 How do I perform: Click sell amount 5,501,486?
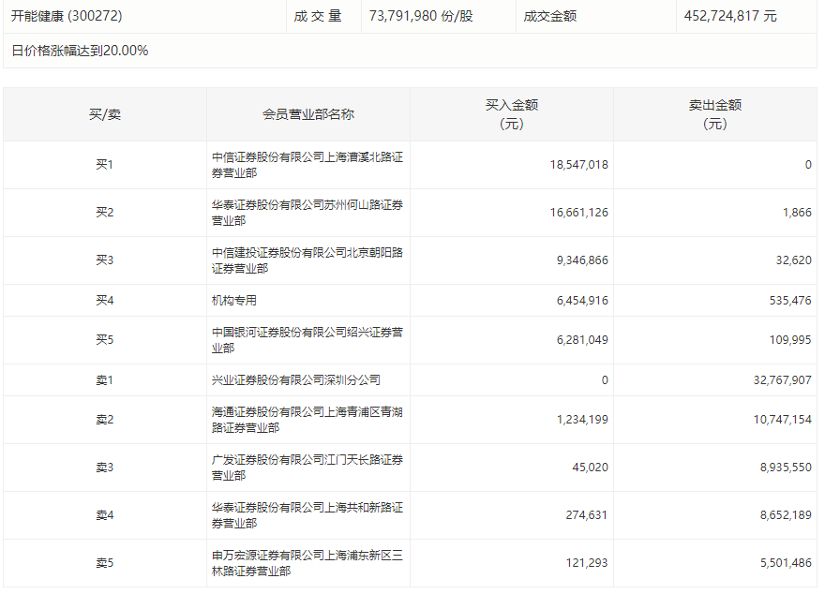(786, 563)
